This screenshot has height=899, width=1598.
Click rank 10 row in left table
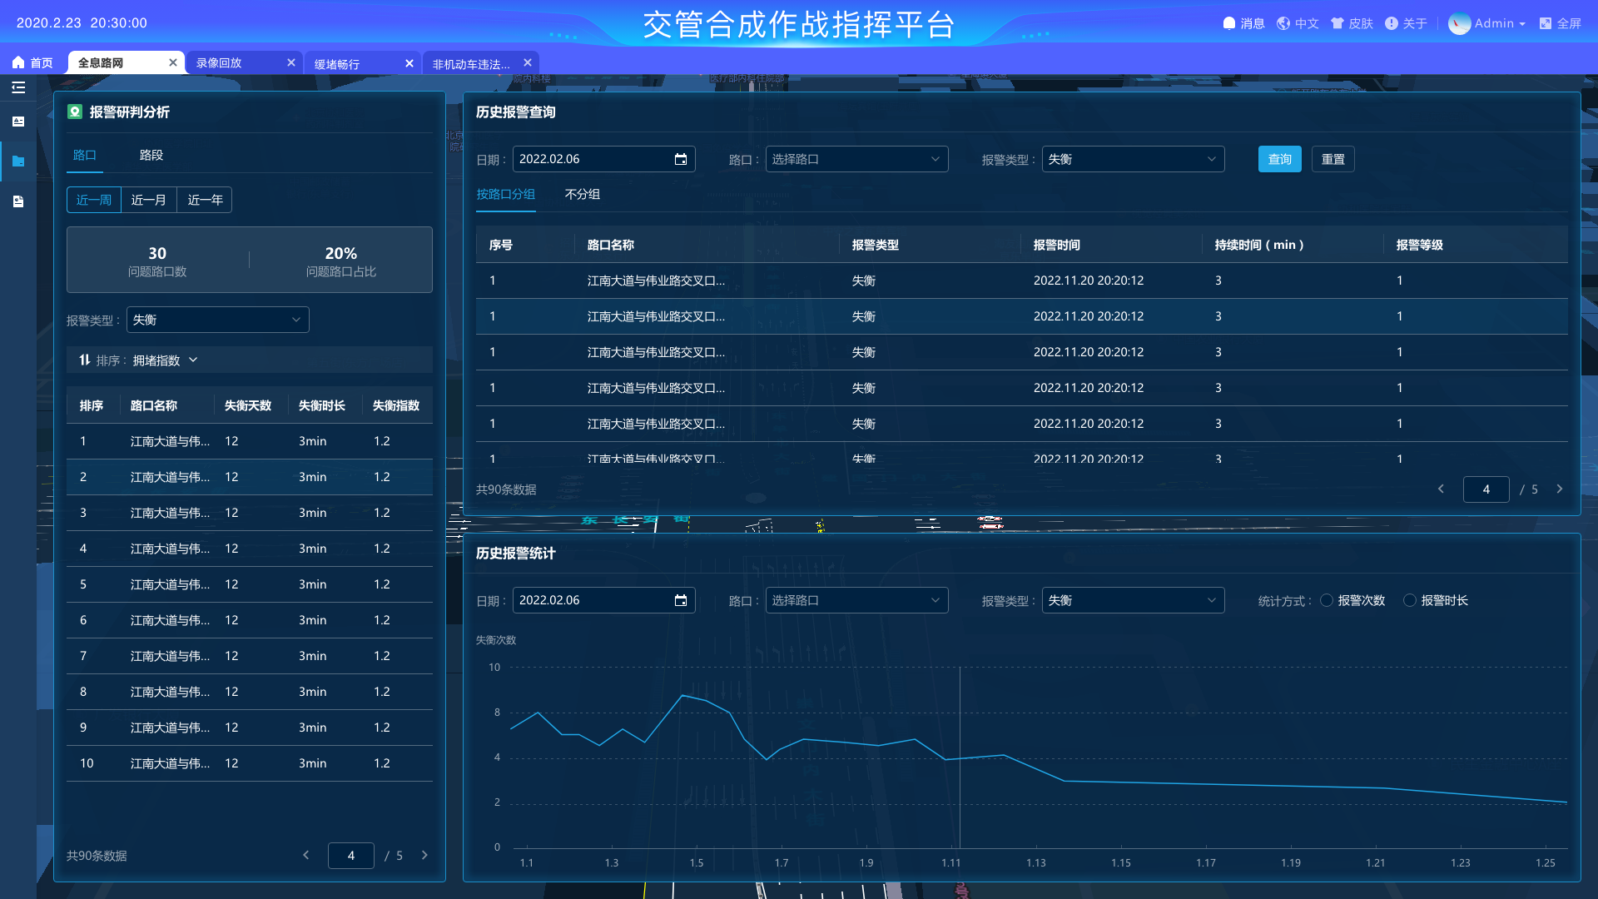(250, 763)
